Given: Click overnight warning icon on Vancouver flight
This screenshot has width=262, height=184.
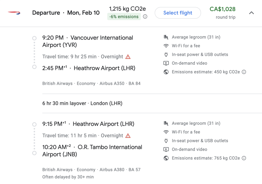Looking at the screenshot, I should [x=128, y=57].
